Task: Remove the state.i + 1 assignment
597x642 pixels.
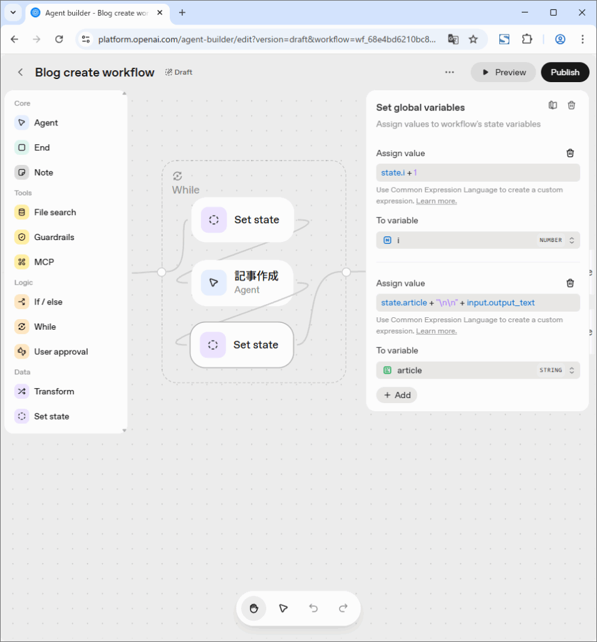Action: [x=570, y=153]
